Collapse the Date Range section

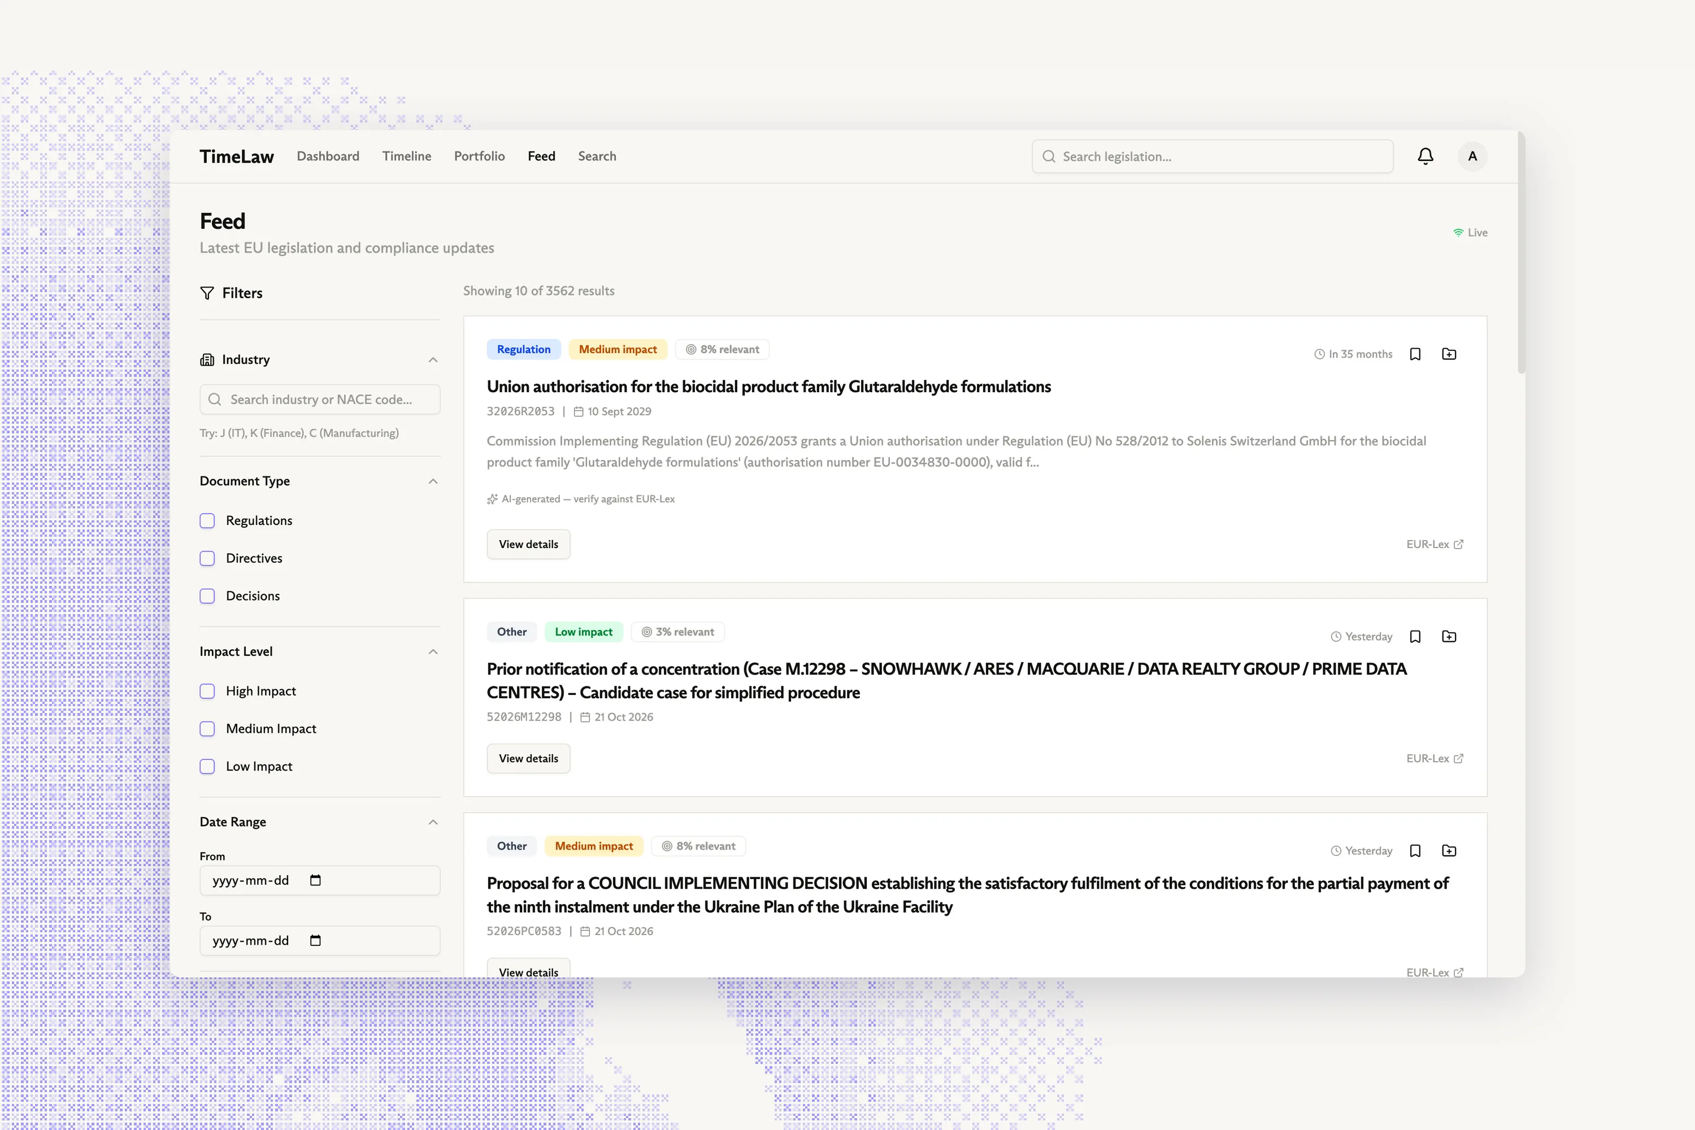(433, 822)
